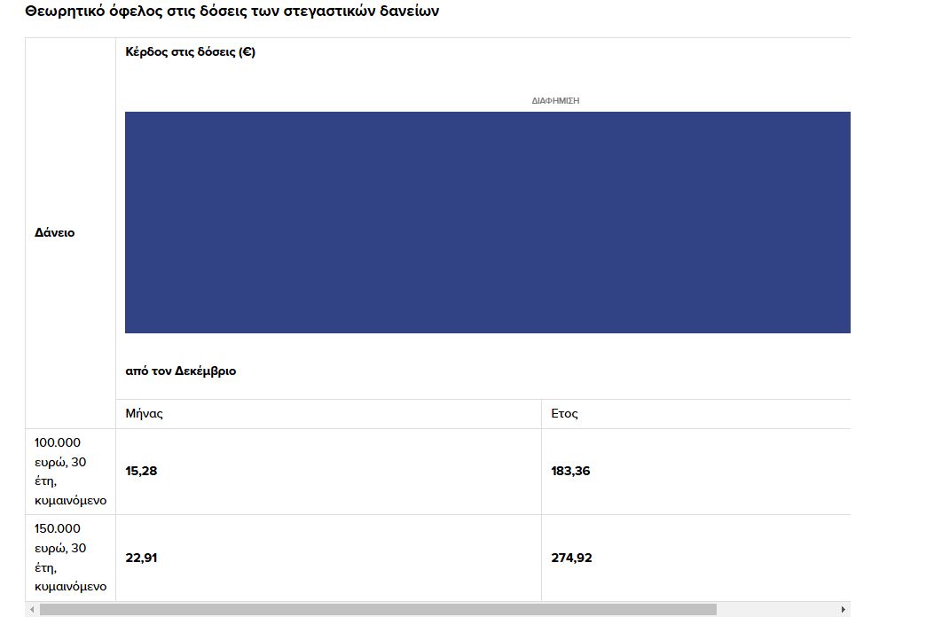This screenshot has height=625, width=934.
Task: Click the από τον Δεκέμβριο text
Action: click(181, 371)
